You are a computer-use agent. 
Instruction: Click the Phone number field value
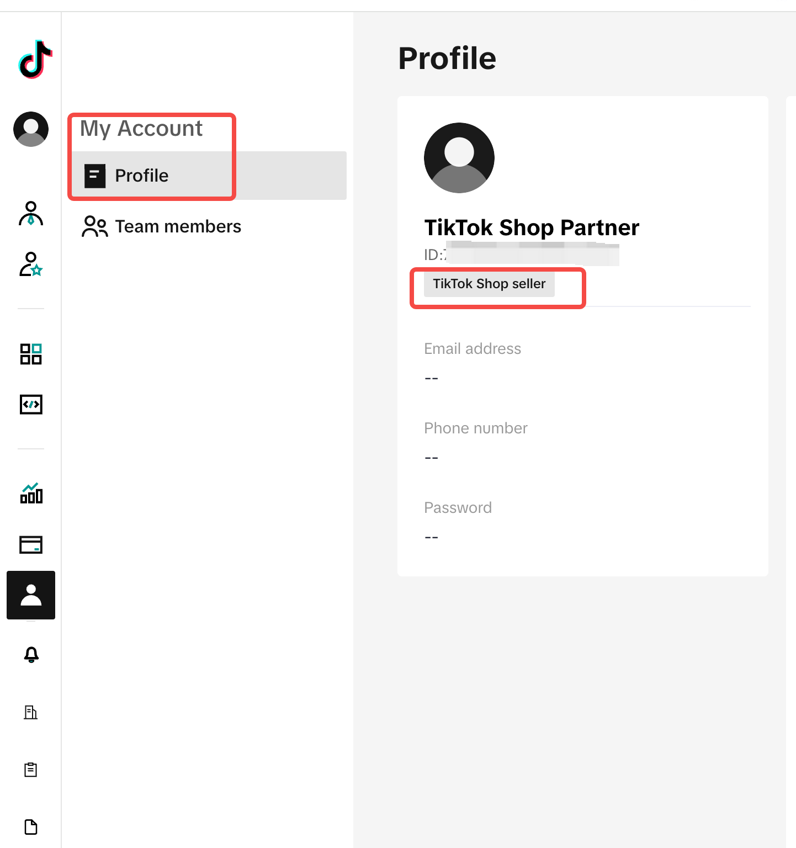[431, 458]
